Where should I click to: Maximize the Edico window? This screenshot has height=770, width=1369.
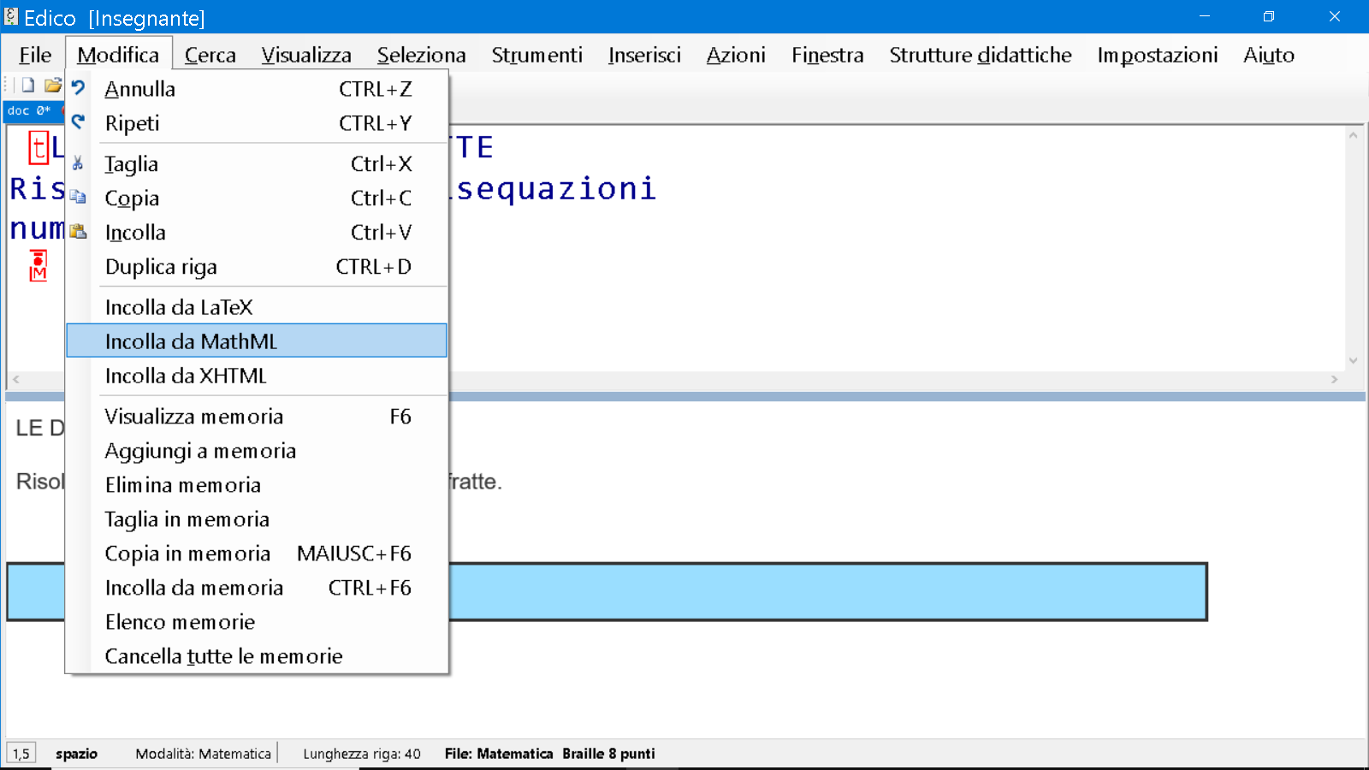coord(1269,16)
